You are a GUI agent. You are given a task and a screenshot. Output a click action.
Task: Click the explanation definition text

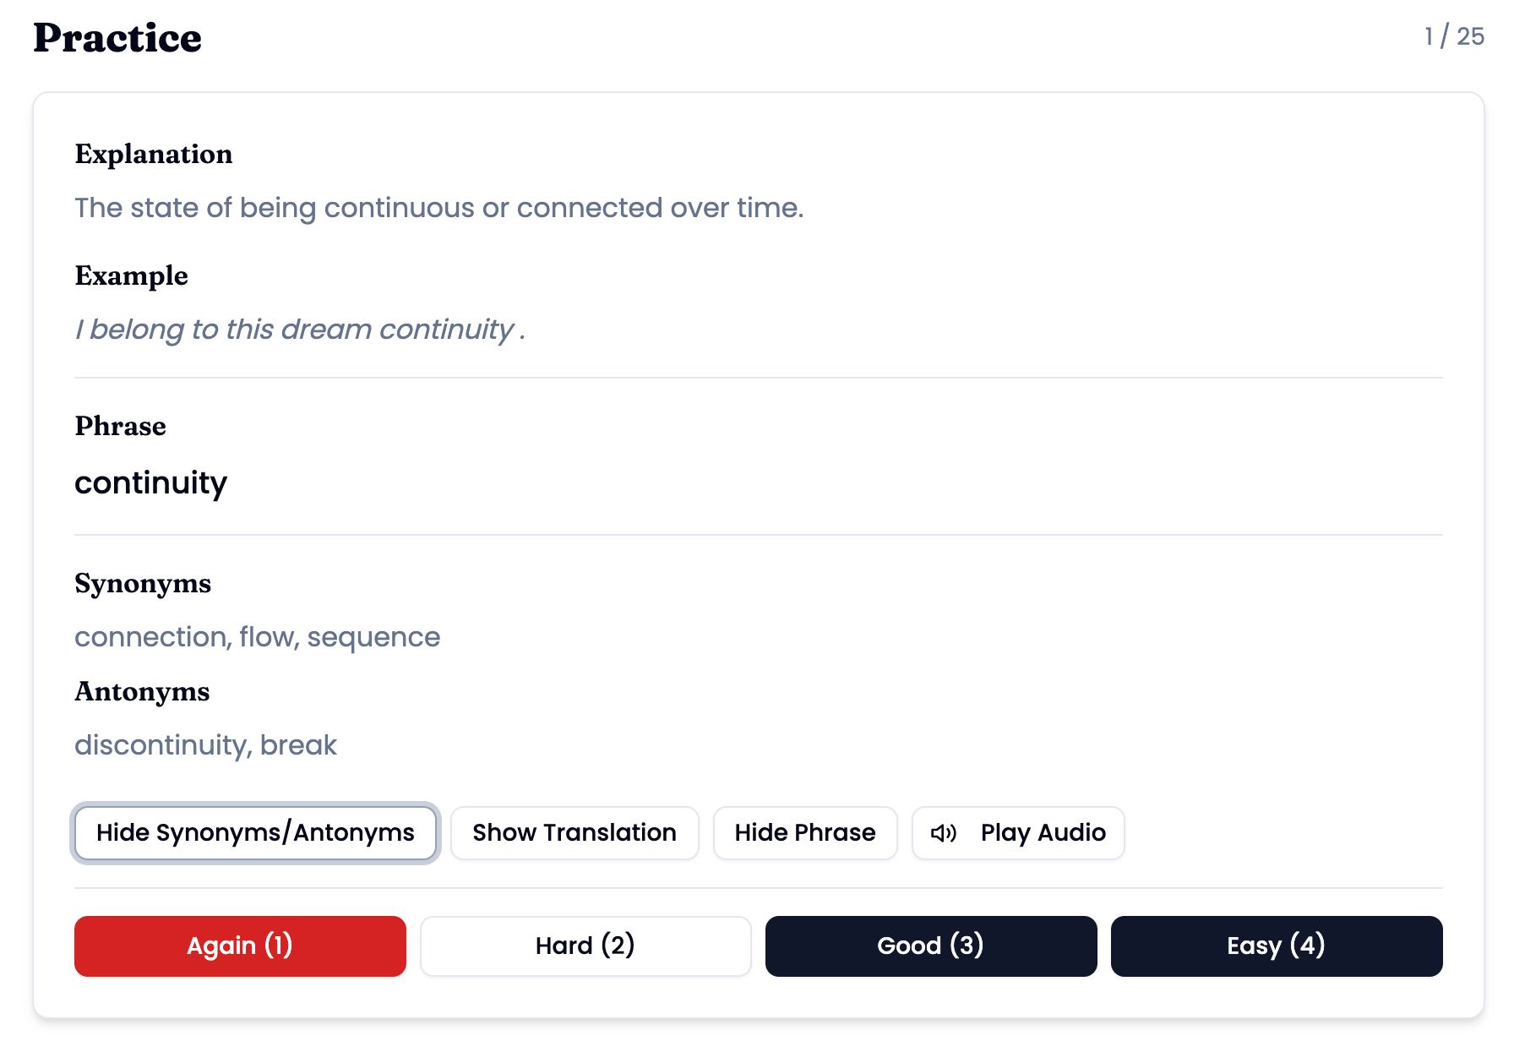click(438, 208)
